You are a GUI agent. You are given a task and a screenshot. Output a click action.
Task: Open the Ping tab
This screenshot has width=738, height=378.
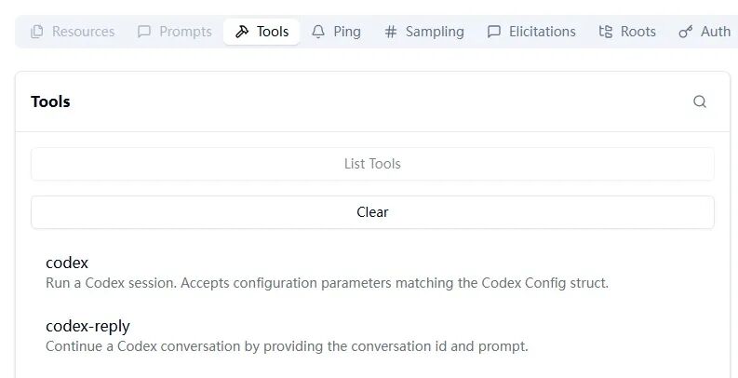click(346, 32)
